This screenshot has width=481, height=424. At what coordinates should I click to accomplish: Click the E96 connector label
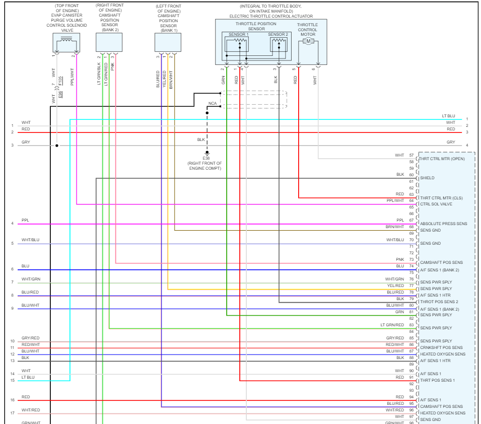point(60,94)
